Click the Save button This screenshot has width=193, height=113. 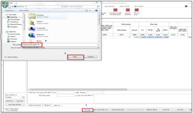[x=75, y=57]
